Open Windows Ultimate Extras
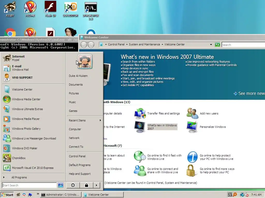 (33, 109)
